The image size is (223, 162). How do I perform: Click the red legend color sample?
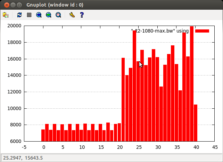pos(202,31)
